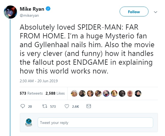Click the Universal avatar beside reply box
This screenshot has height=136, width=165.
[x=28, y=123]
